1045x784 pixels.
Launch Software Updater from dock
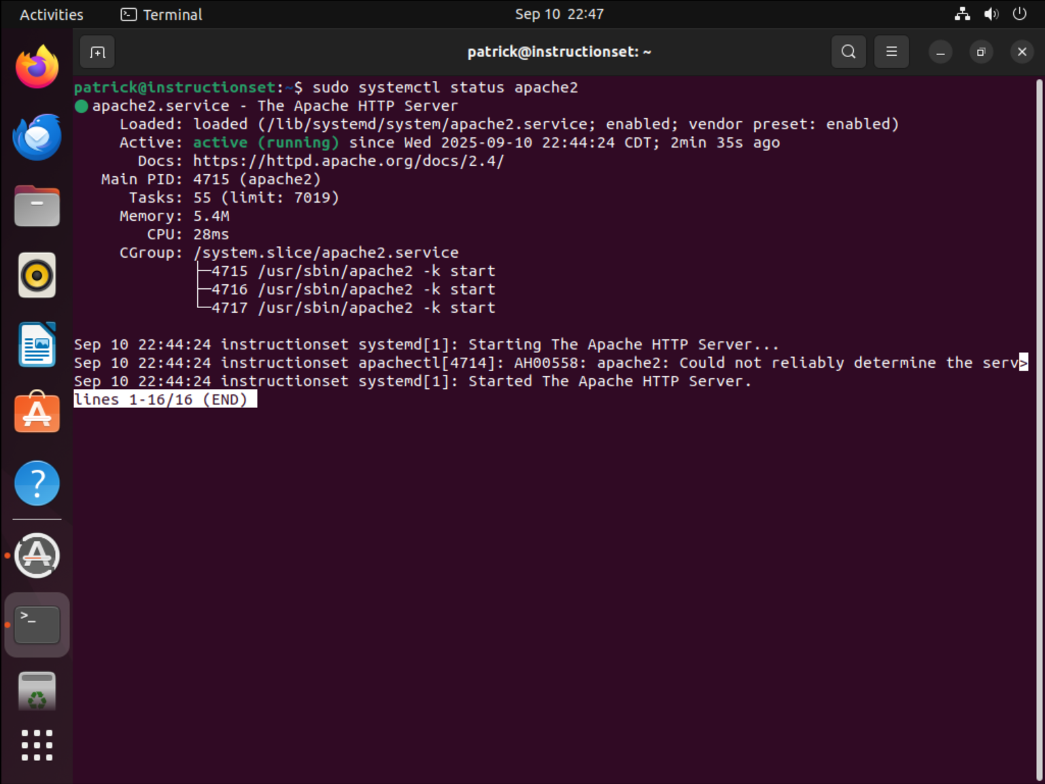37,556
